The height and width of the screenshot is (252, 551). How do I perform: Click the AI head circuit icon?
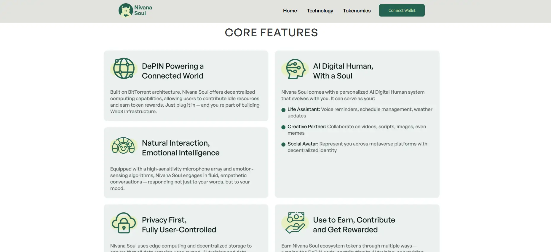(x=295, y=69)
